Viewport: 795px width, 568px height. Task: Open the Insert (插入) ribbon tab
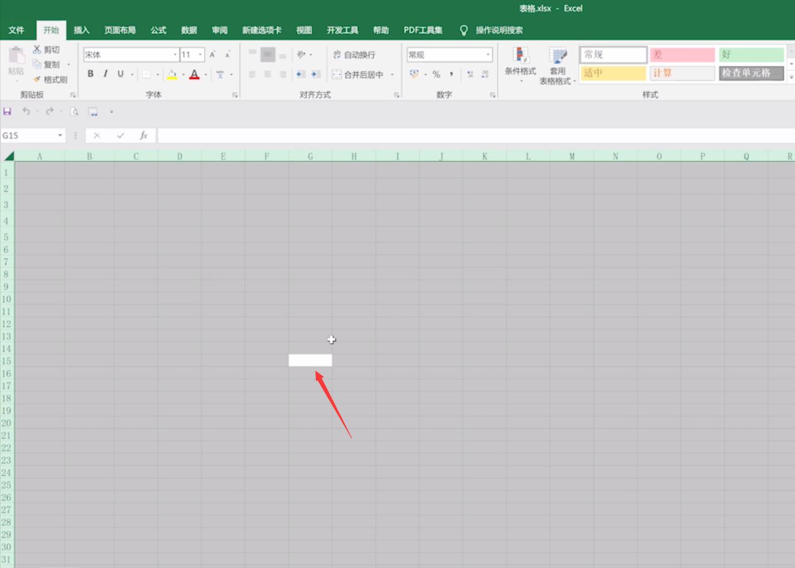coord(82,30)
